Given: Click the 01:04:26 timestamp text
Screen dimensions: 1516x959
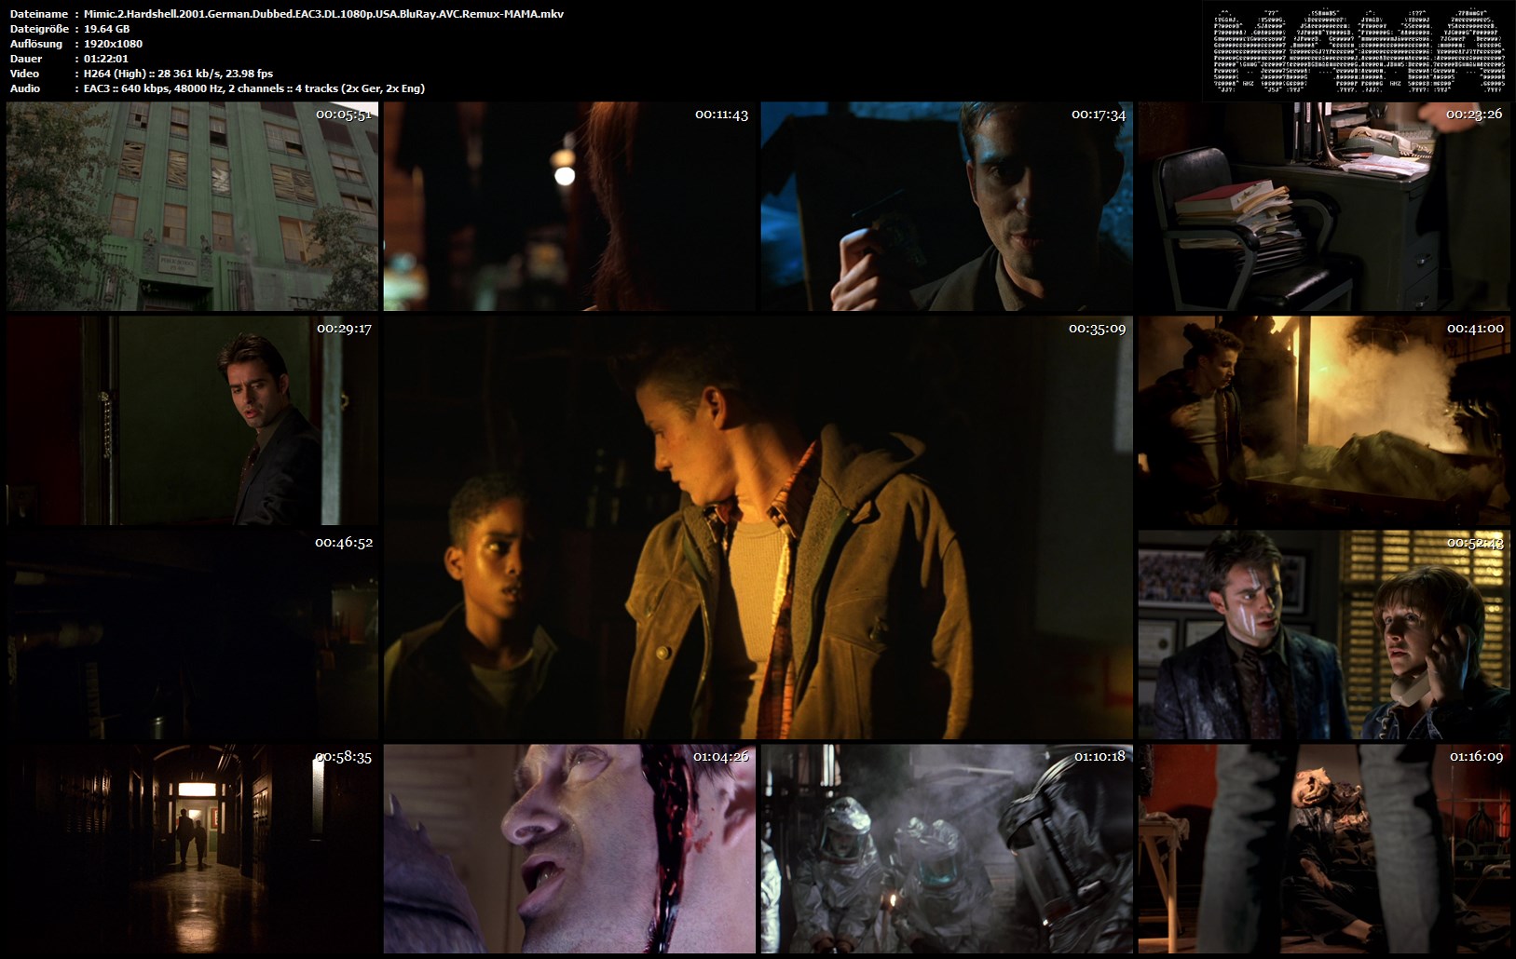Looking at the screenshot, I should click(720, 757).
